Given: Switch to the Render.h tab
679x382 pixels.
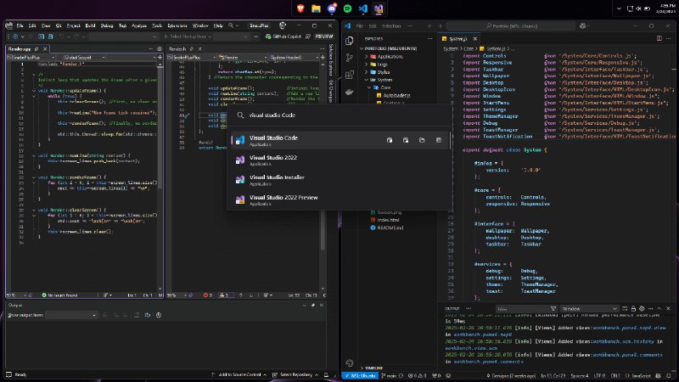Looking at the screenshot, I should 177,49.
